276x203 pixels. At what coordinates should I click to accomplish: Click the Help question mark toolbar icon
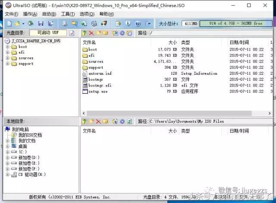(138, 23)
